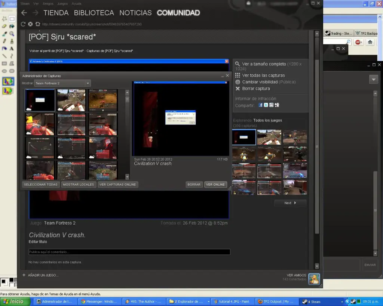Click MOSTRAR LOCALES in the capture manager
The image size is (383, 306).
pos(79,185)
